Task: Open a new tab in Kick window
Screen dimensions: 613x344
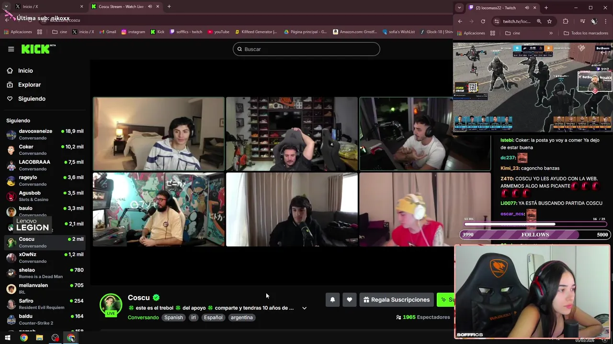Action: (169, 7)
